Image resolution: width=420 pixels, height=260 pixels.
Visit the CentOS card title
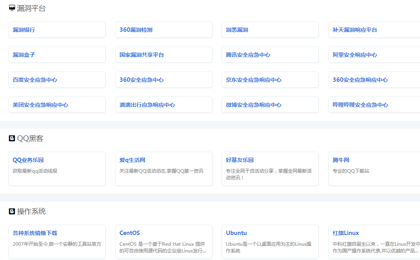pyautogui.click(x=130, y=233)
